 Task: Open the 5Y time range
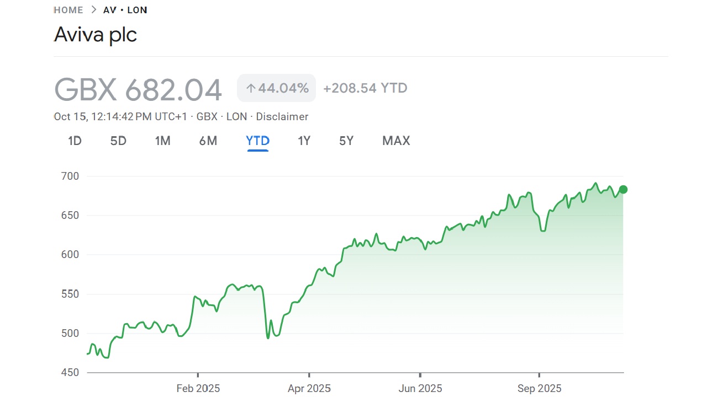coord(346,141)
